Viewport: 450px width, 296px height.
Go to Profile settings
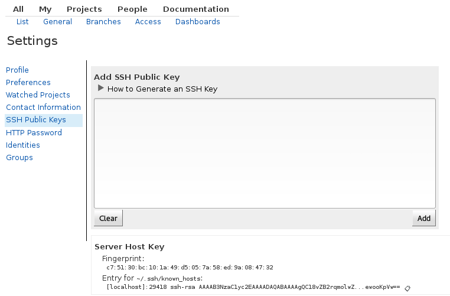point(17,70)
